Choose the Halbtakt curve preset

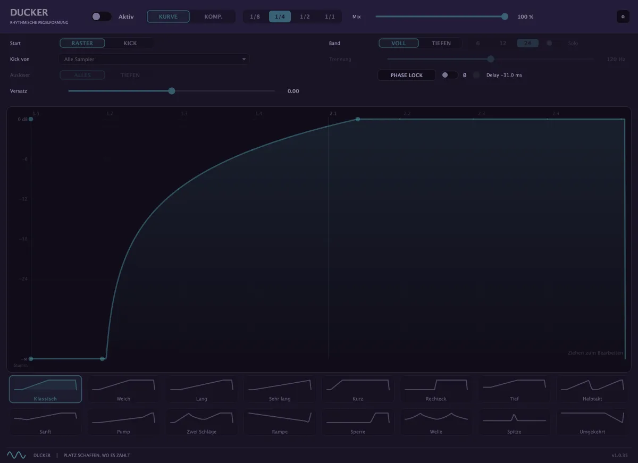click(592, 389)
